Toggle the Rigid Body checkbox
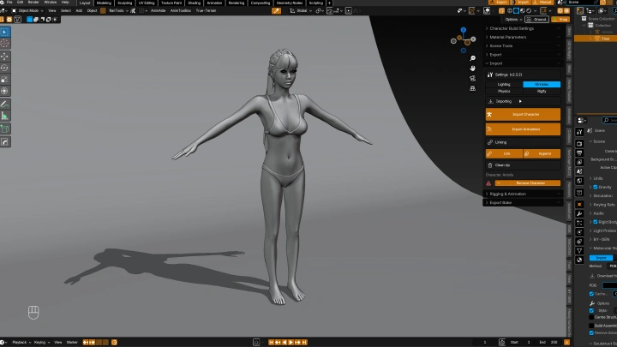Viewport: 617px width, 347px height. (596, 222)
